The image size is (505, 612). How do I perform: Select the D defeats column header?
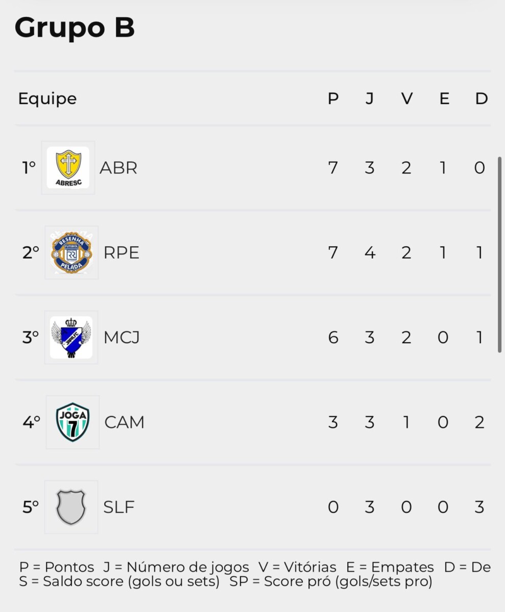tap(482, 98)
